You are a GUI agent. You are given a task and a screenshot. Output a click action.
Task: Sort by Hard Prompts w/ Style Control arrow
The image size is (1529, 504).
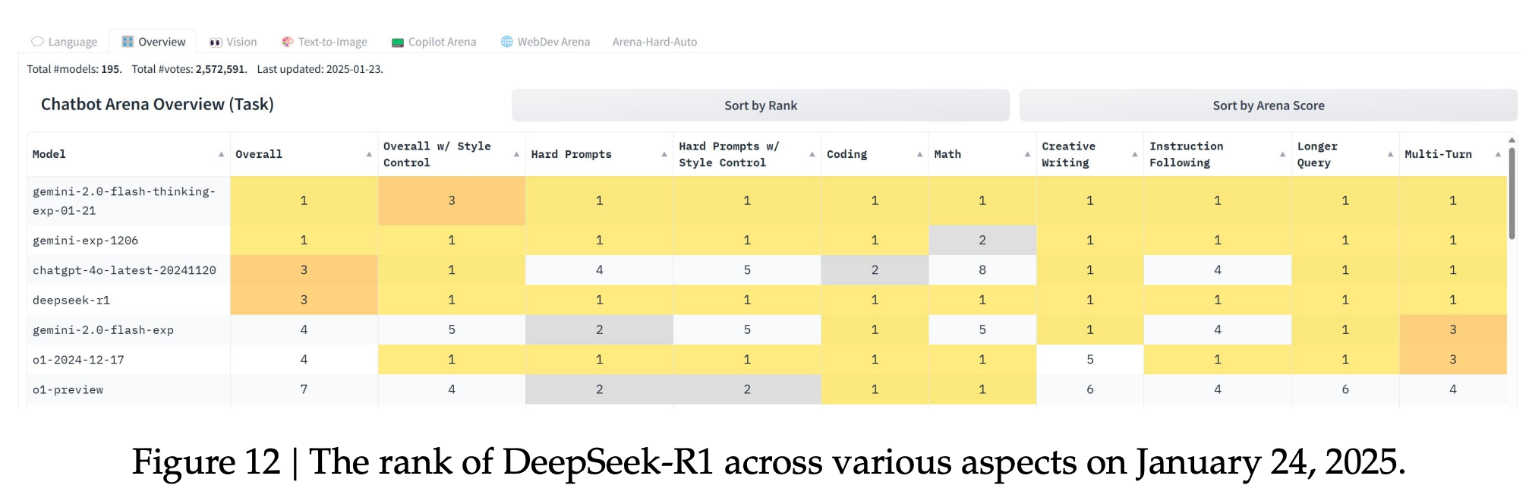tap(812, 154)
